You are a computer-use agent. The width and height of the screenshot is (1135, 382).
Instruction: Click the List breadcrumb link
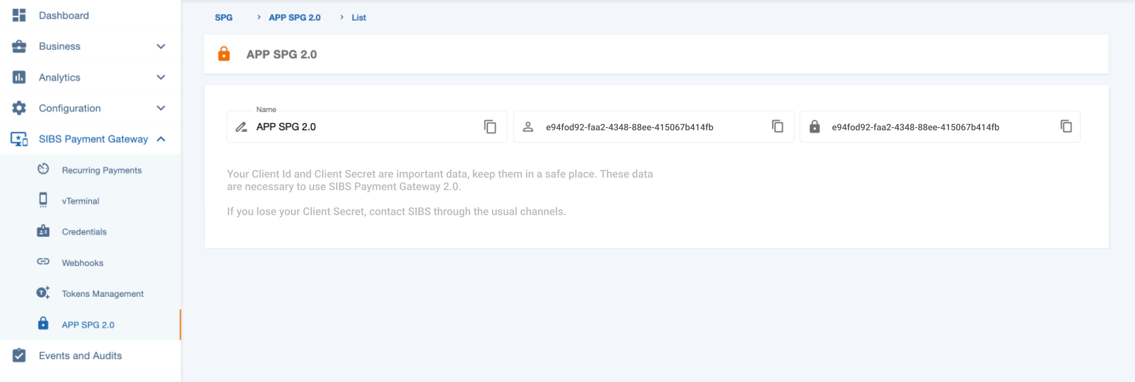coord(358,17)
